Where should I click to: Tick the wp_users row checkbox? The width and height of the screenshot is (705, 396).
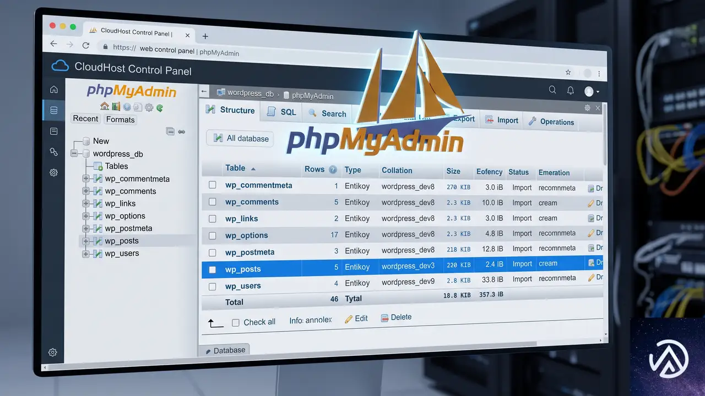(213, 287)
